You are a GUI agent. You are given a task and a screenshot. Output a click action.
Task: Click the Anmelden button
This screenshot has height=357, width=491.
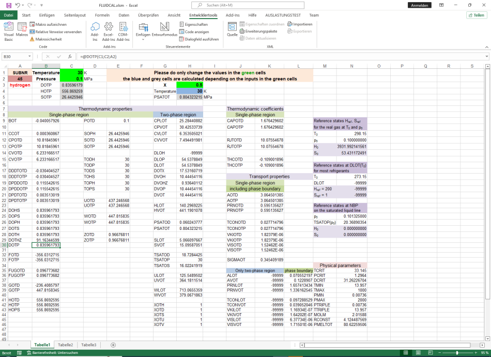tap(419, 5)
